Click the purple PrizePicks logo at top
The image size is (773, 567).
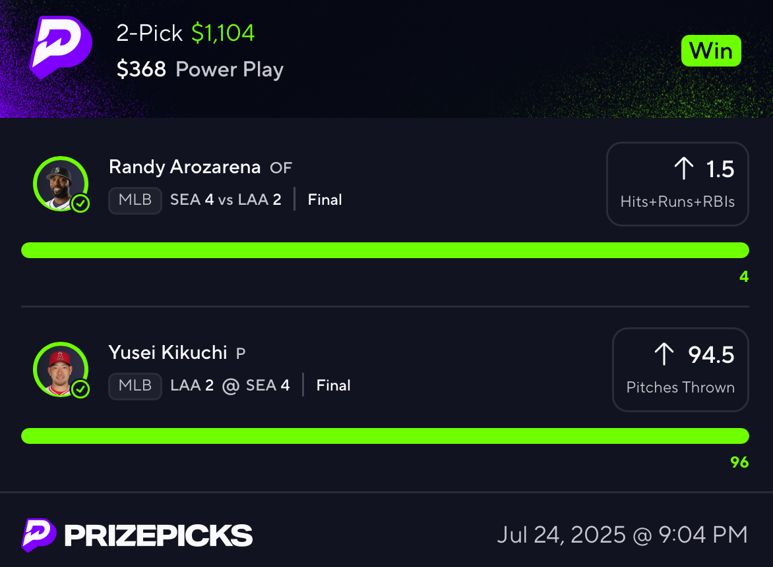click(61, 47)
